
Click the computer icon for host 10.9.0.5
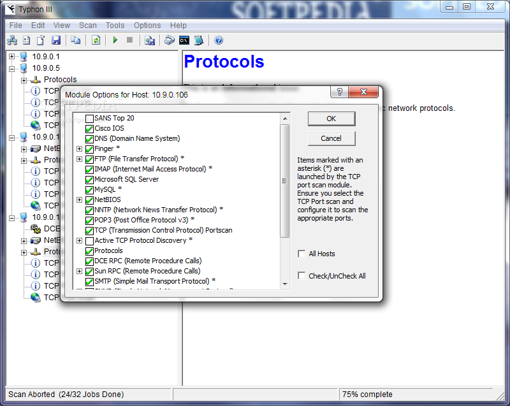[24, 68]
